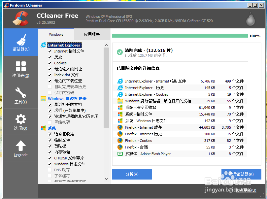The image size is (267, 199).
Task: Uncheck 最近输入的网址 checkbox
Action: click(50, 69)
